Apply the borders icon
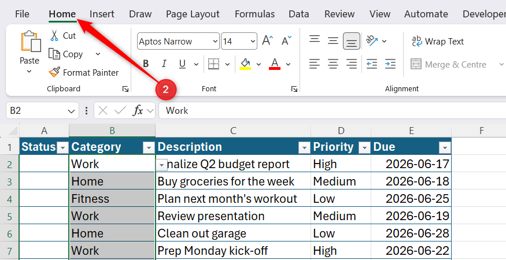The width and height of the screenshot is (506, 260). tap(213, 64)
